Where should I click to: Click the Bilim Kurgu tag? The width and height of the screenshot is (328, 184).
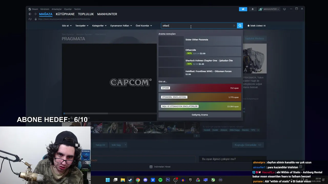tap(235, 130)
